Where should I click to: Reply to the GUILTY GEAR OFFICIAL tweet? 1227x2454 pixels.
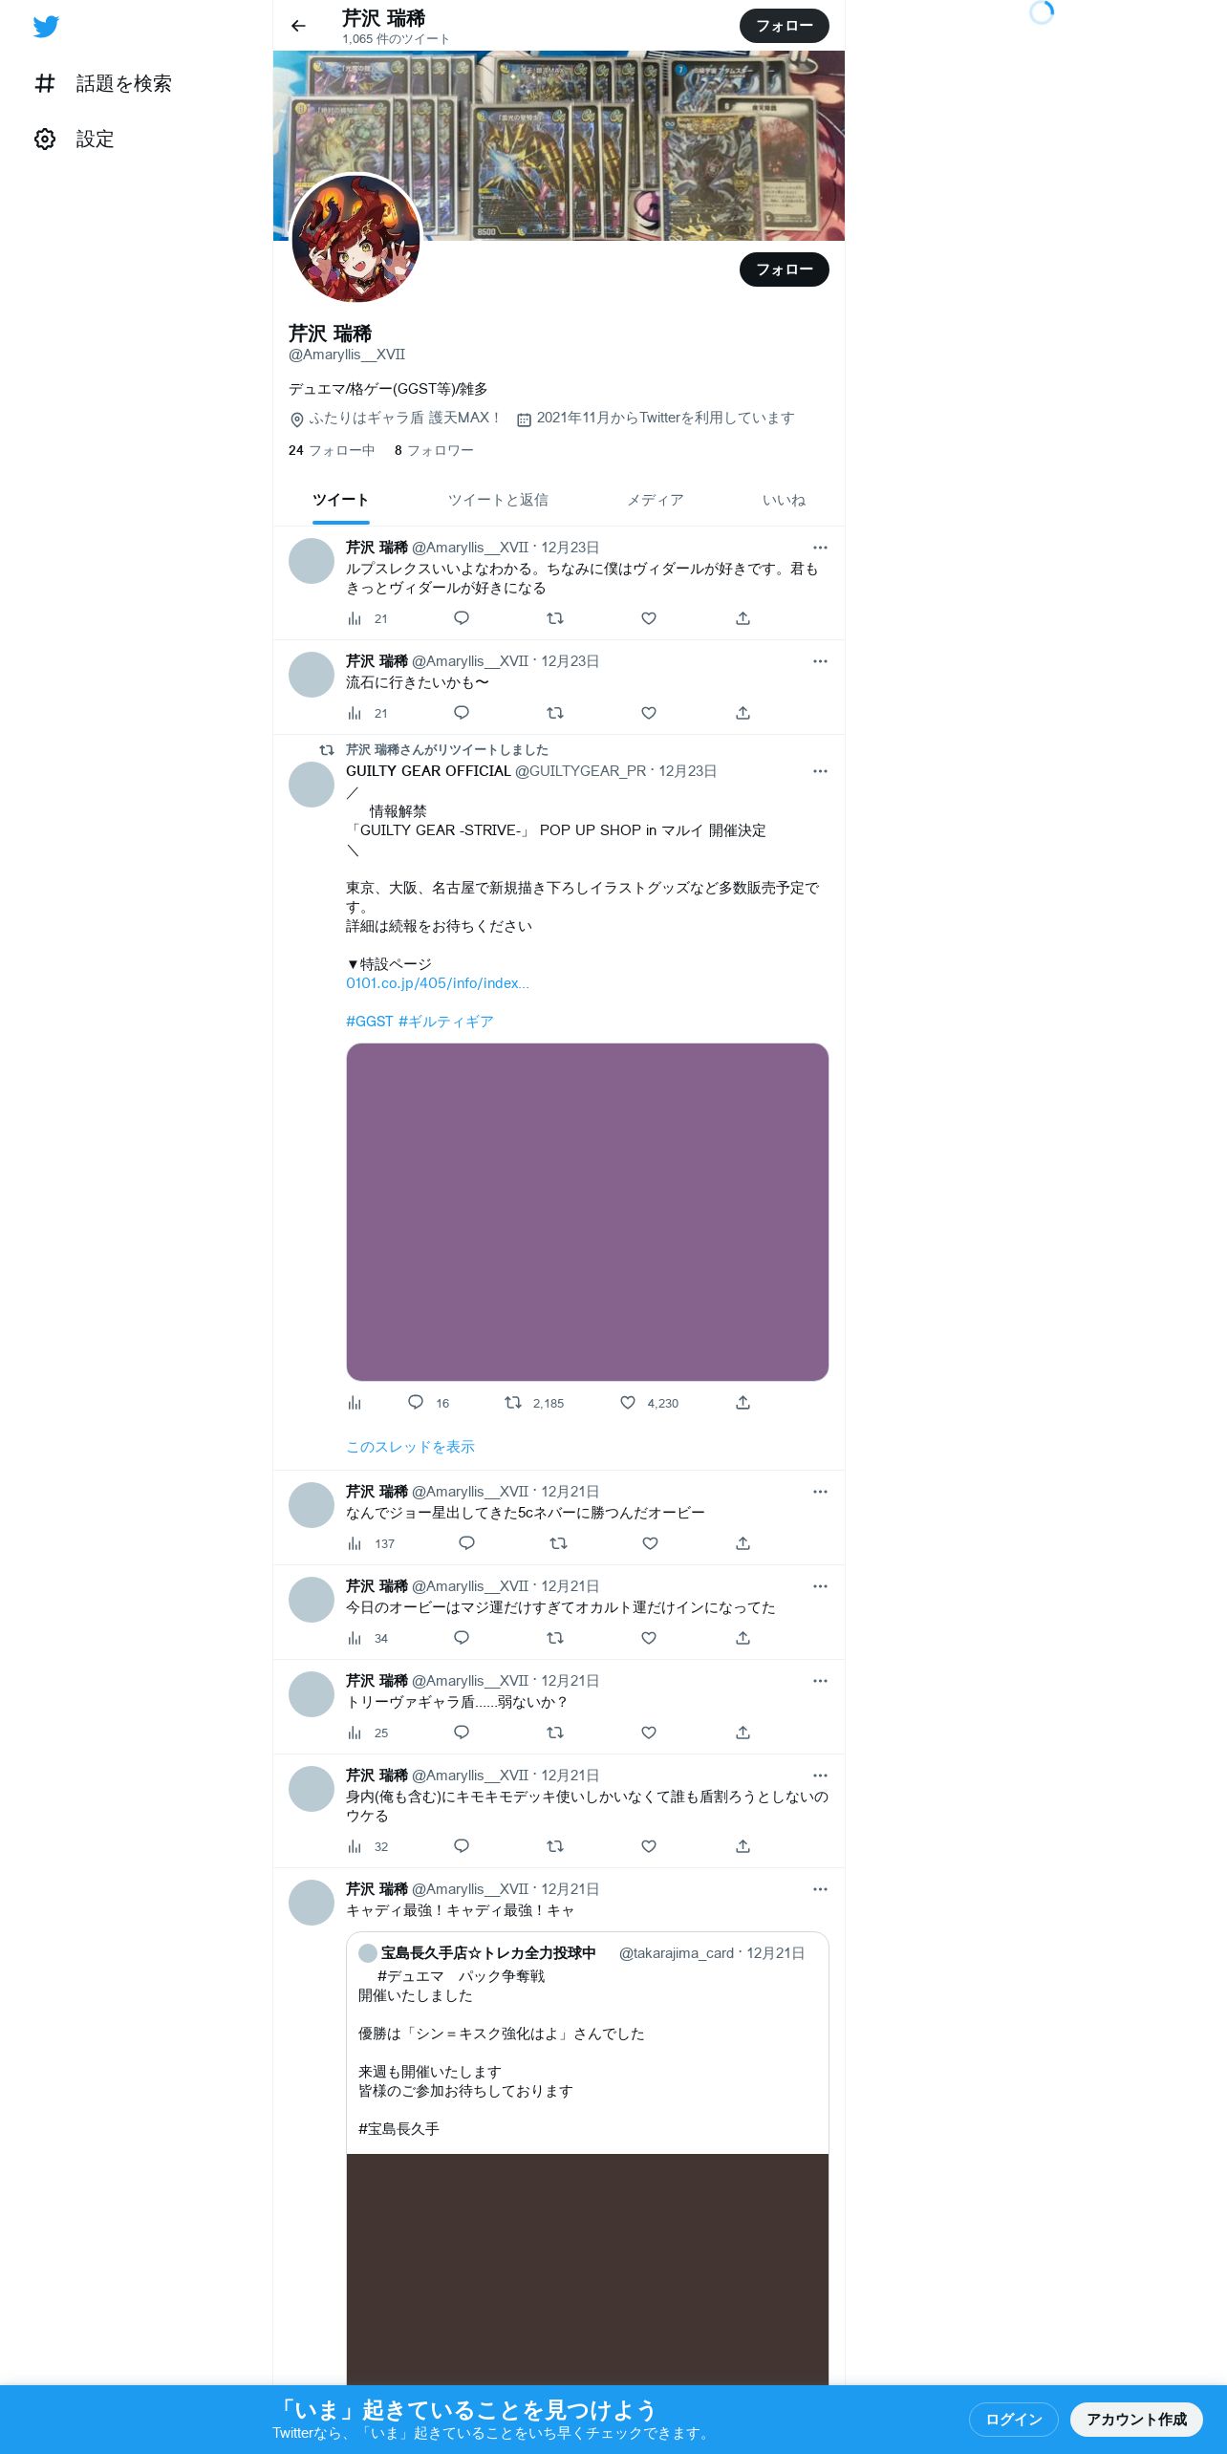pos(416,1402)
